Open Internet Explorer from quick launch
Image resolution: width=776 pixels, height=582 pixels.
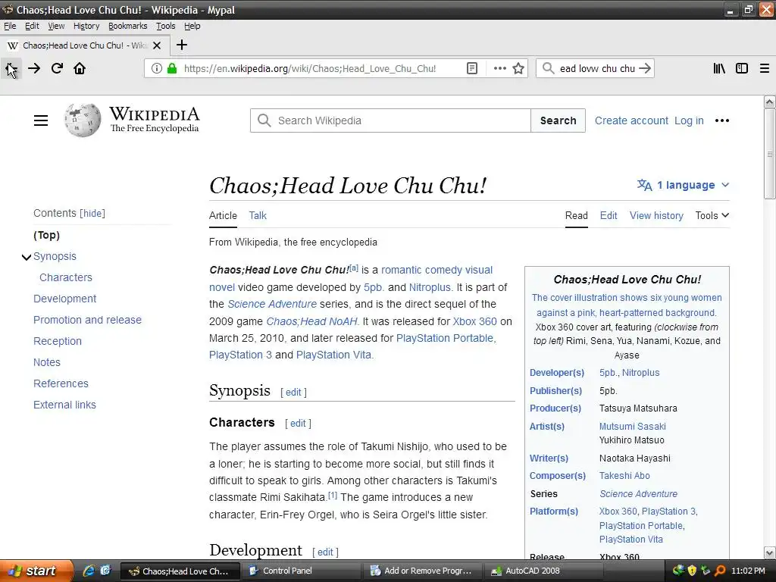click(89, 571)
